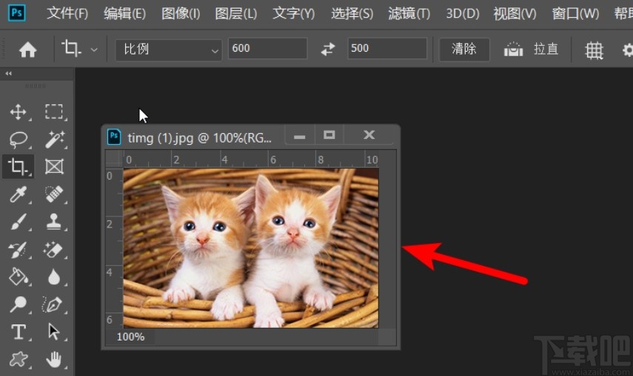Click the 拉直 straighten button

(x=532, y=49)
